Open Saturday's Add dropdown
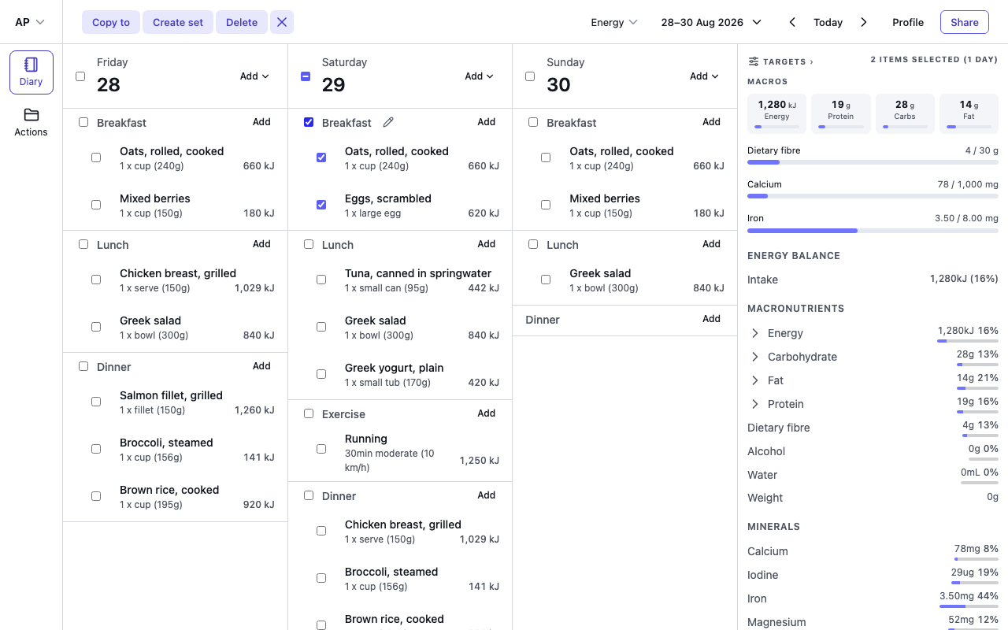1008x630 pixels. pyautogui.click(x=479, y=76)
